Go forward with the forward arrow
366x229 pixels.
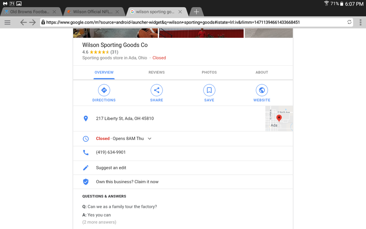tap(33, 22)
